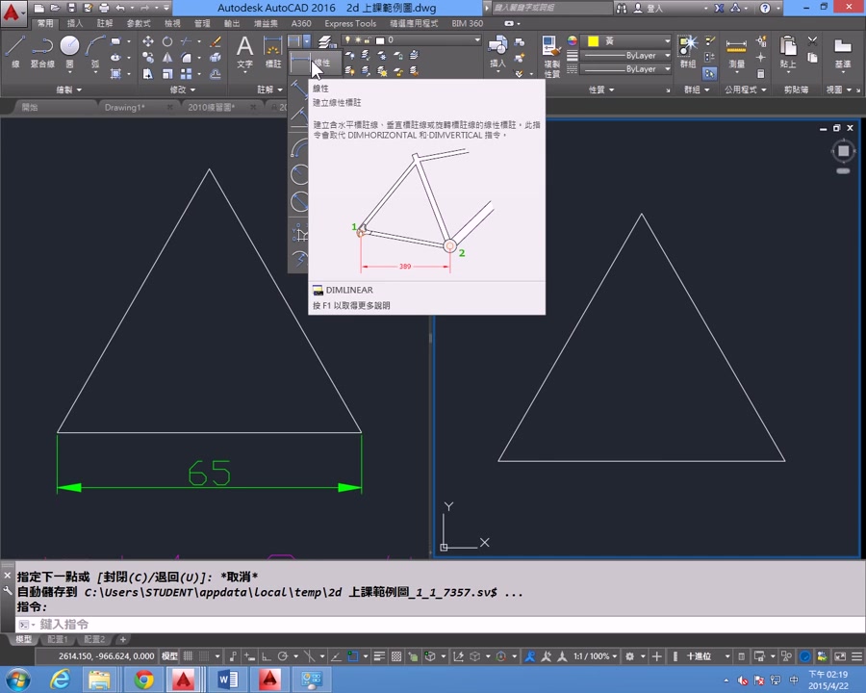
Task: Expand the 性質 properties panel
Action: [x=601, y=90]
